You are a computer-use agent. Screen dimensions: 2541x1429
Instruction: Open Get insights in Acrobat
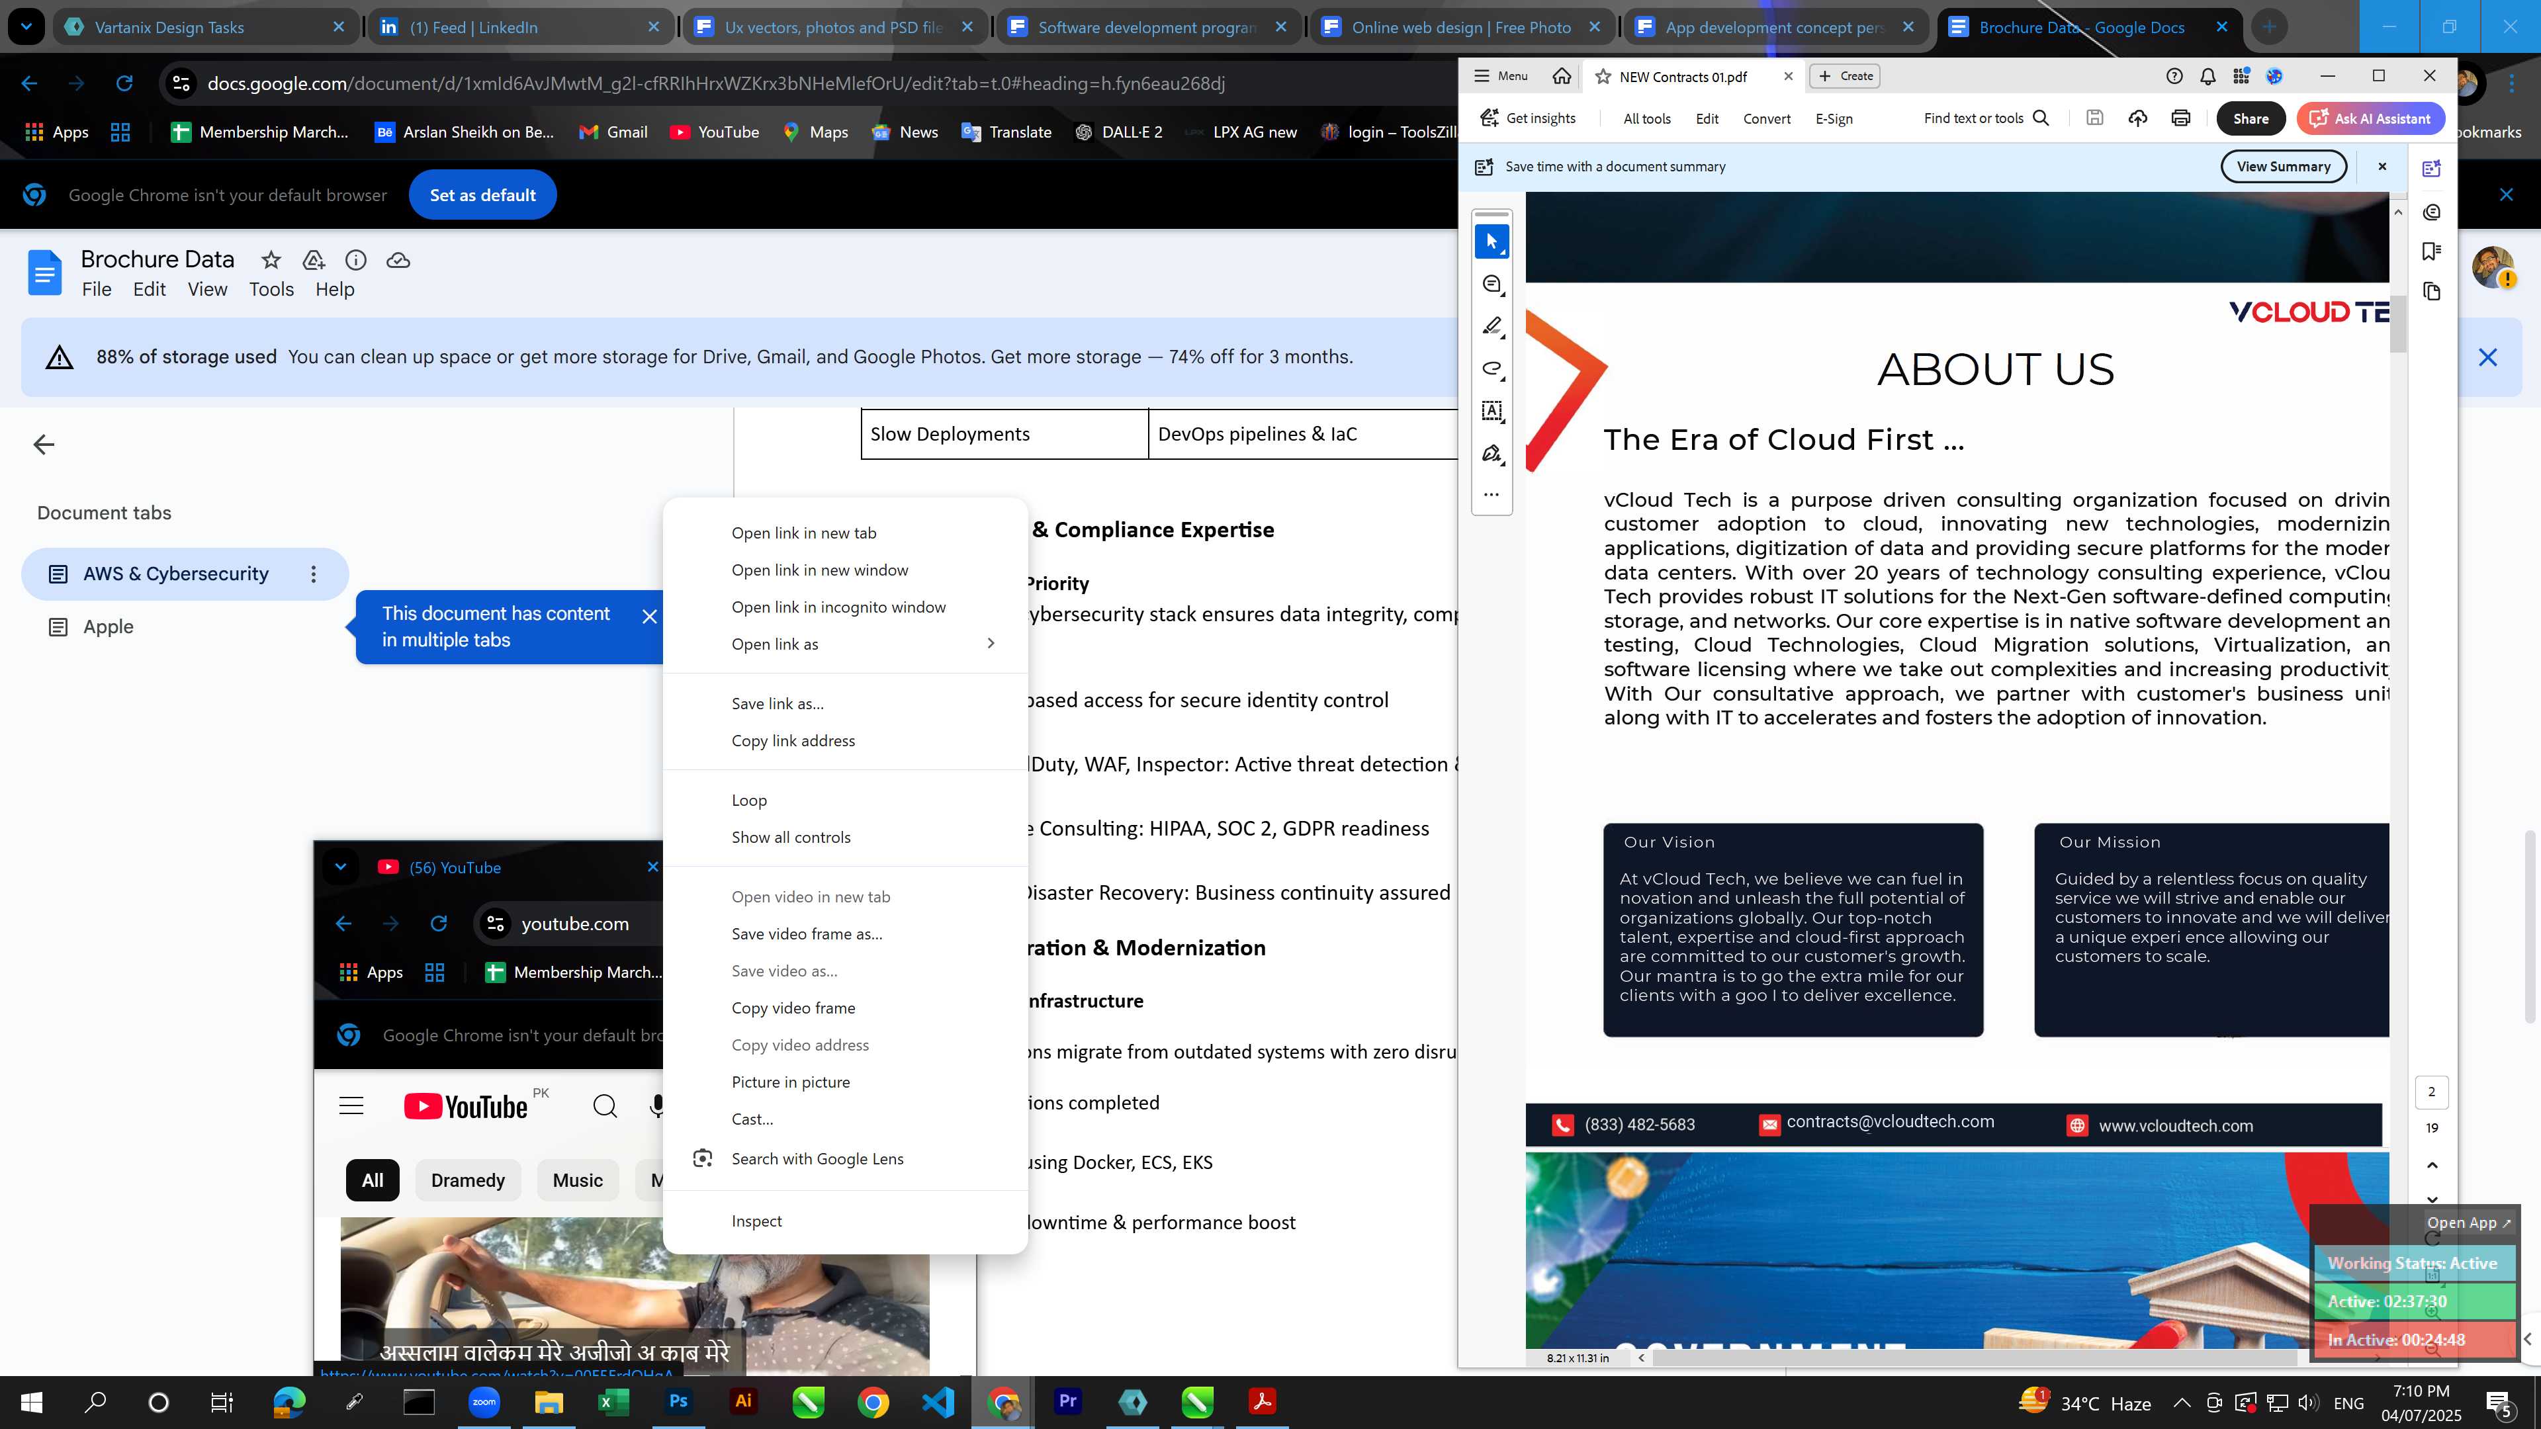(x=1528, y=118)
